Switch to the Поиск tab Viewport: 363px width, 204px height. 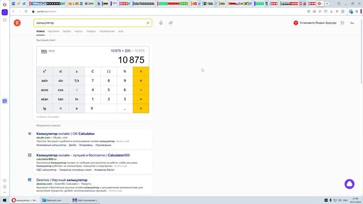pyautogui.click(x=40, y=31)
